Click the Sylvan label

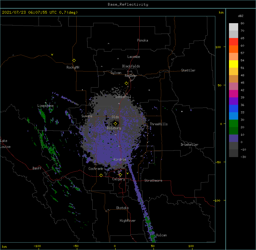[x=116, y=73]
